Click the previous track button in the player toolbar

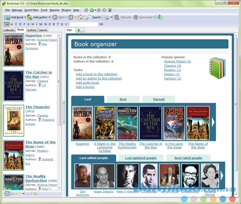click(86, 10)
